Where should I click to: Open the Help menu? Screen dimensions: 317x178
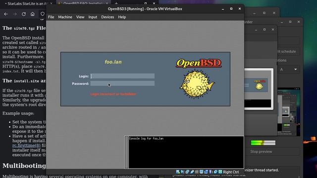(x=122, y=17)
